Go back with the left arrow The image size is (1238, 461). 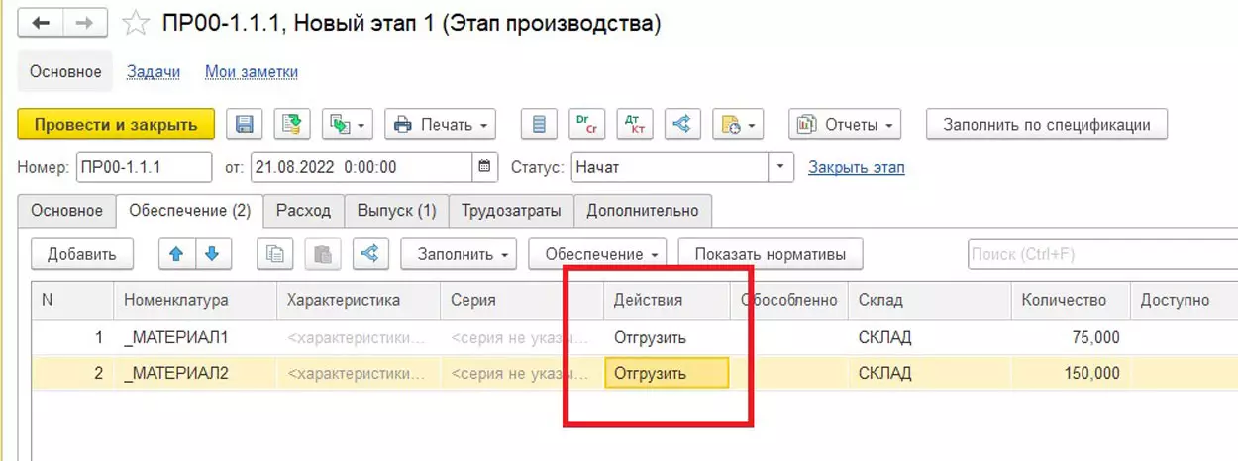coord(42,23)
